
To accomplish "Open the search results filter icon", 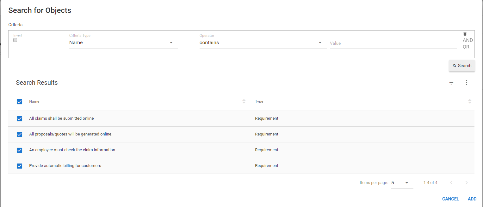I will [451, 83].
